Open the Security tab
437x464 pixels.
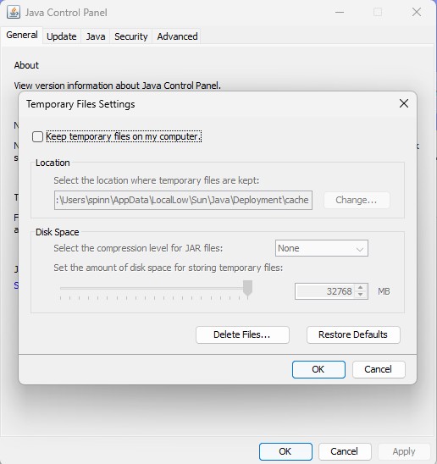click(x=131, y=36)
